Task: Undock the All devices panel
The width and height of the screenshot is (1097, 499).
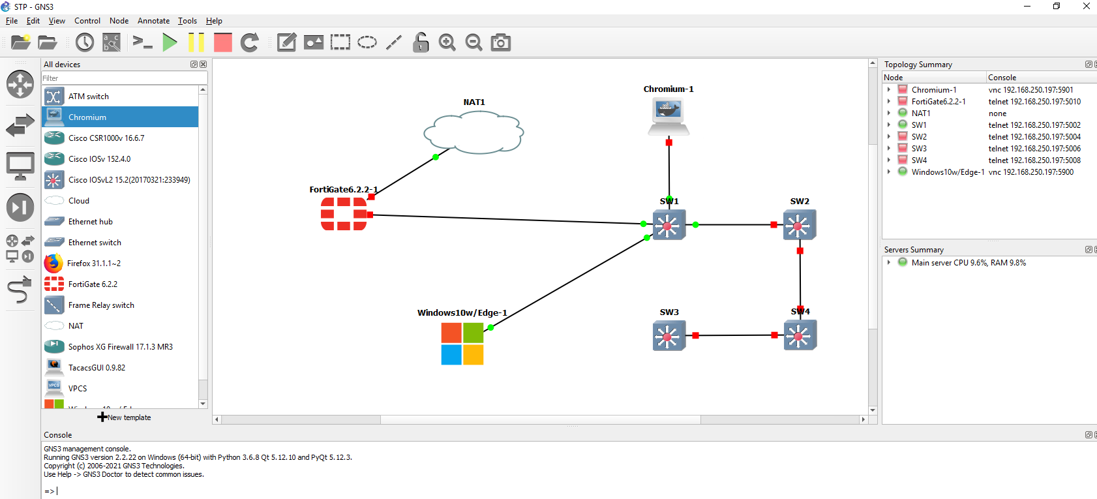Action: click(194, 65)
